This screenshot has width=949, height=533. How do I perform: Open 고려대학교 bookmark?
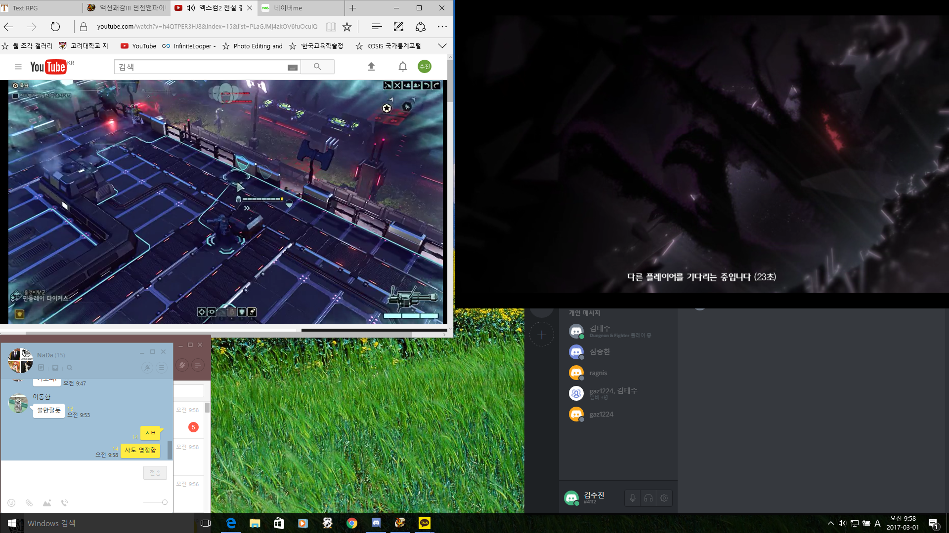[83, 46]
